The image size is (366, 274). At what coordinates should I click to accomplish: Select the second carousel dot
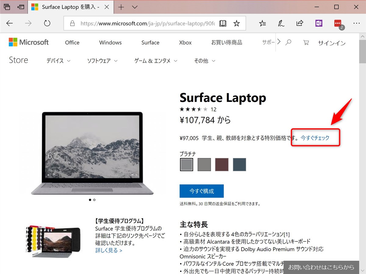coord(94,200)
